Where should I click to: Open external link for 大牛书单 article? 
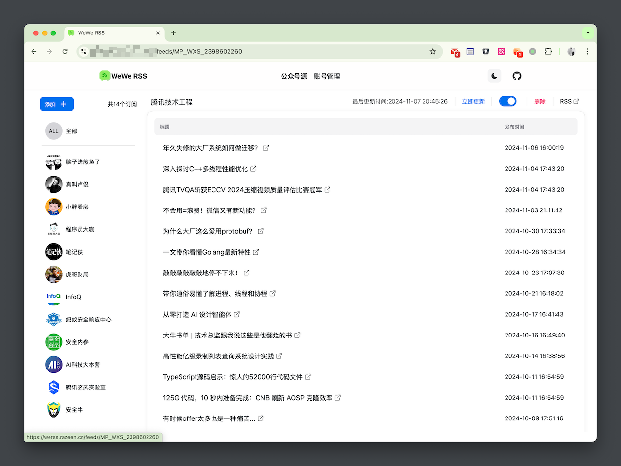click(x=297, y=336)
